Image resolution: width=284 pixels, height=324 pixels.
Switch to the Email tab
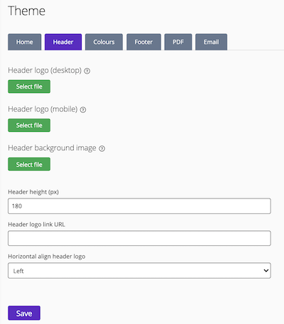pos(212,42)
